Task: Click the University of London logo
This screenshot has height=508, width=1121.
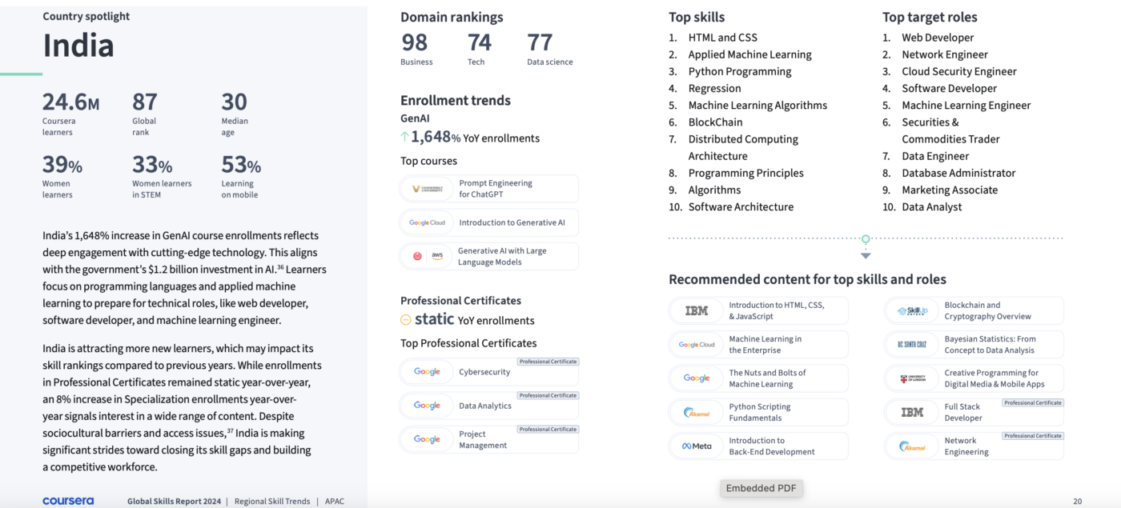Action: [912, 378]
